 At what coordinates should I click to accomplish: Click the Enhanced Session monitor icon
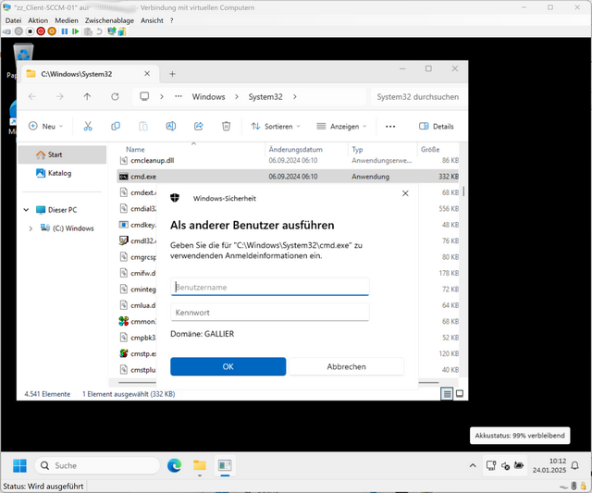(111, 31)
